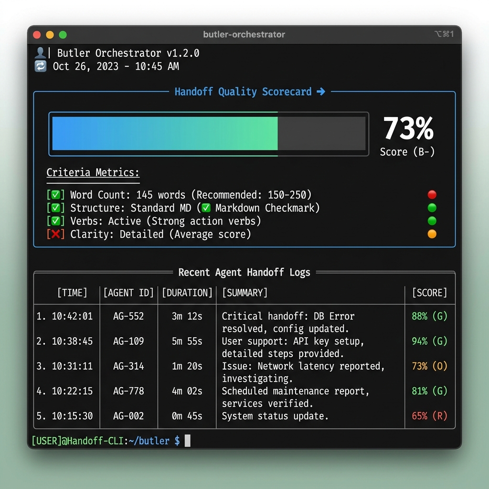This screenshot has width=489, height=489.
Task: Select log time 10:42:01
Action: [73, 316]
